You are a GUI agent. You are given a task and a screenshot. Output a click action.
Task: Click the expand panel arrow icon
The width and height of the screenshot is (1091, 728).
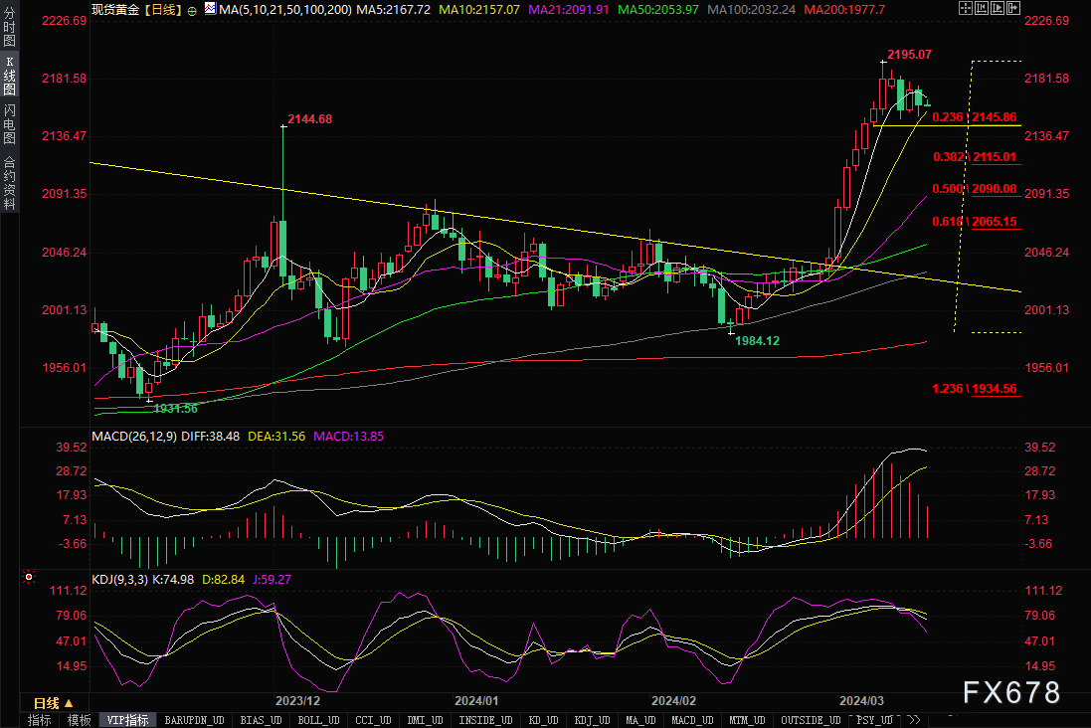(1013, 8)
